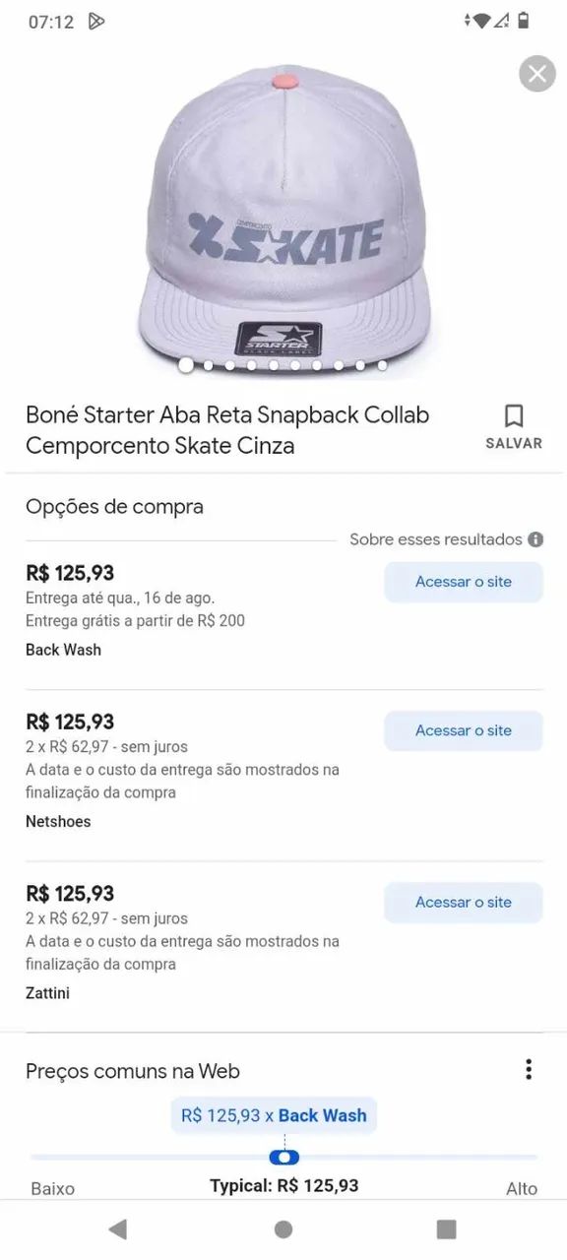Open recent apps with the square button
Image resolution: width=567 pixels, height=1260 pixels.
click(445, 1229)
